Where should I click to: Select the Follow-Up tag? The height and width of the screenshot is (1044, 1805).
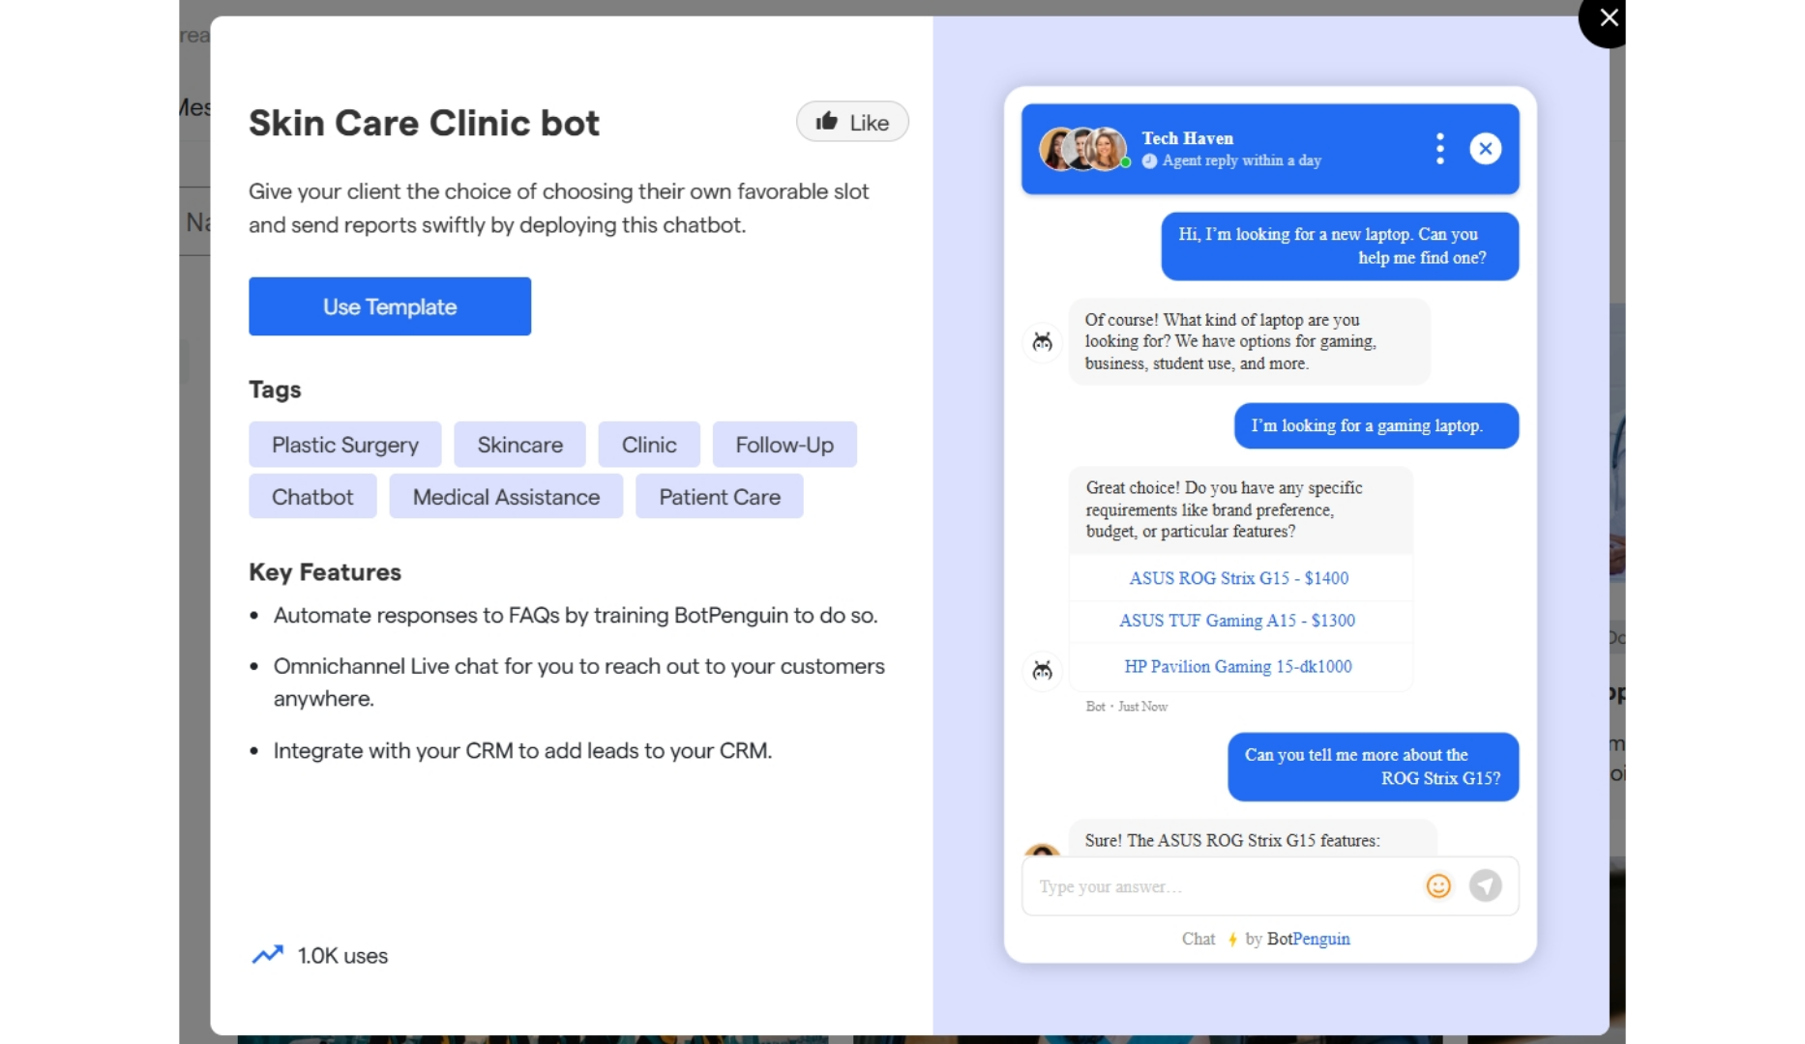784,445
